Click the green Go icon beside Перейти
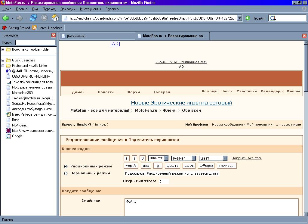The width and height of the screenshot is (308, 224). pos(248,18)
